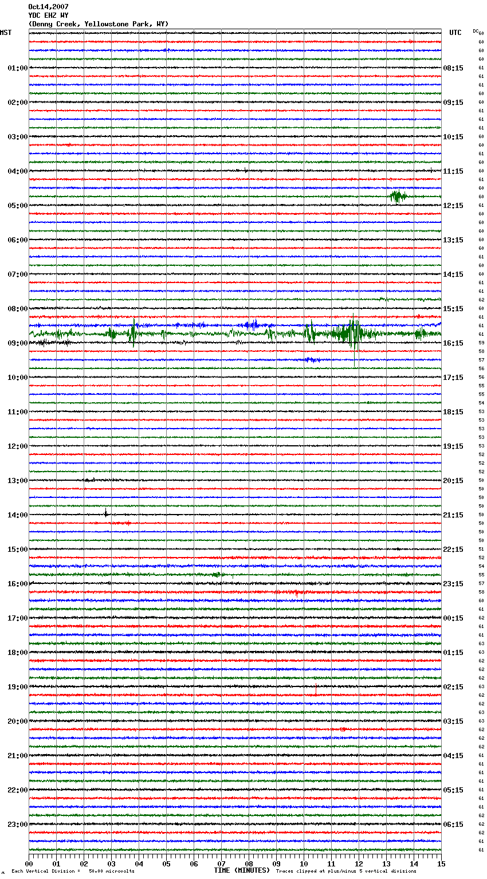Select the 18:00 MST time label
This screenshot has height=879, width=487.
click(x=18, y=653)
